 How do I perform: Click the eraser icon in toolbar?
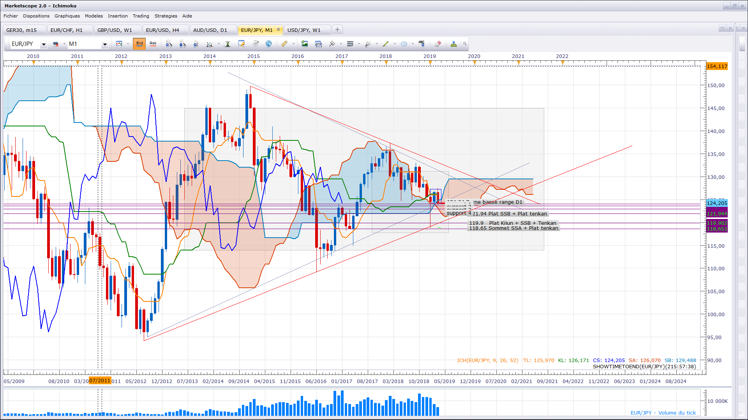(438, 44)
